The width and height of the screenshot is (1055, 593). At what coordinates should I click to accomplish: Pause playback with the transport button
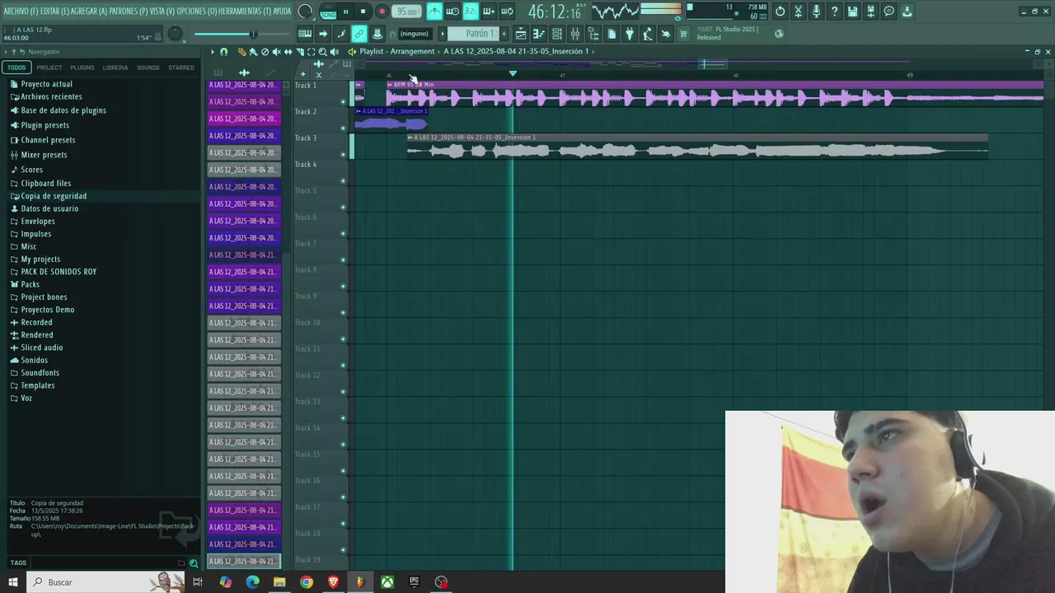(346, 12)
